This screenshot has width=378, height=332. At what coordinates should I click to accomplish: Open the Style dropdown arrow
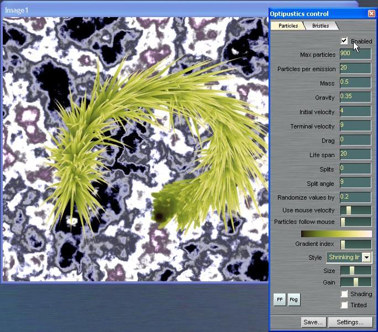[366, 258]
